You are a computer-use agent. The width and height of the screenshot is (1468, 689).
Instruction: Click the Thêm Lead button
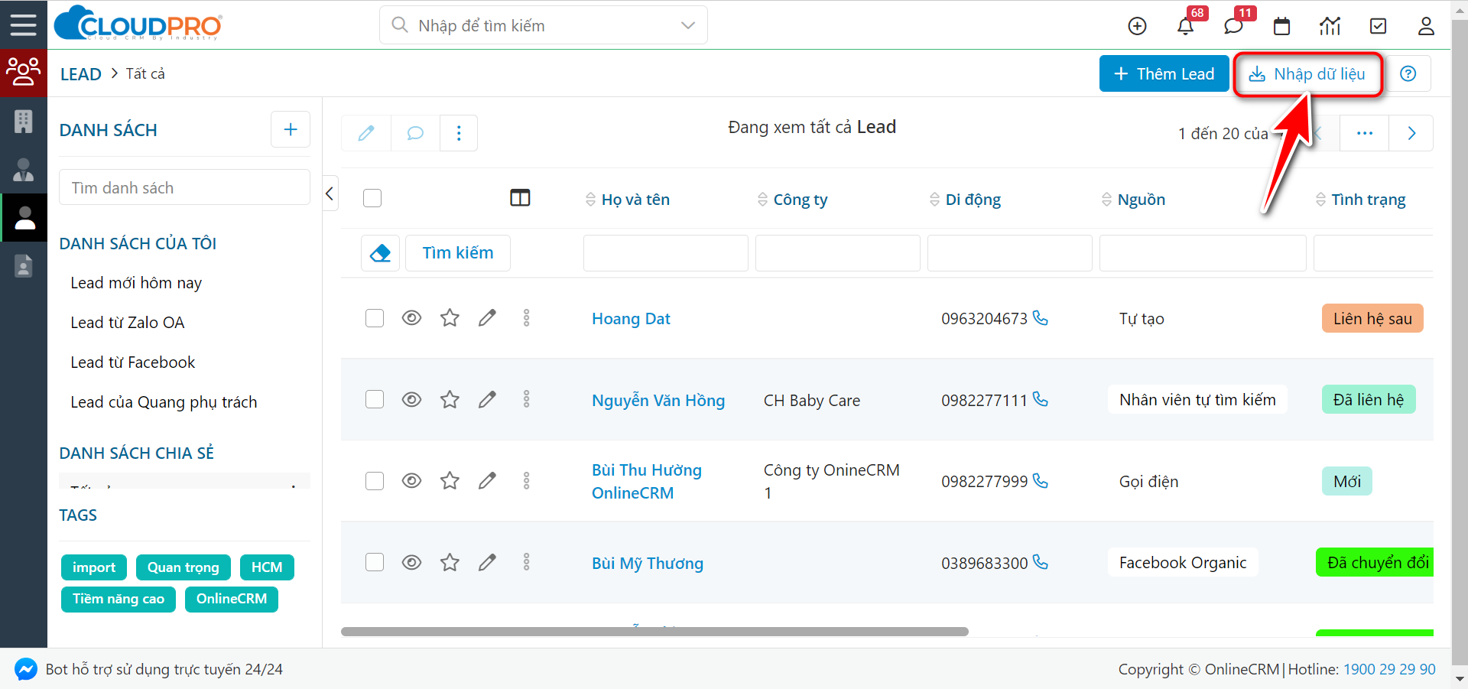tap(1164, 73)
